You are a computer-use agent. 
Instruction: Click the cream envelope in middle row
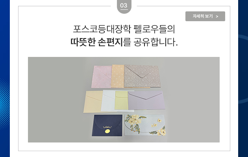(93, 102)
